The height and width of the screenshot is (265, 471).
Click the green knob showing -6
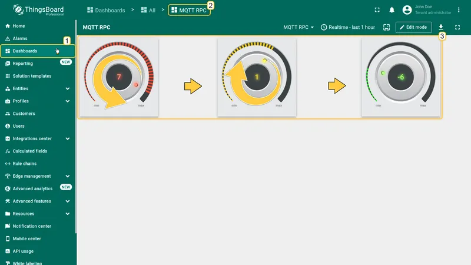pos(401,77)
